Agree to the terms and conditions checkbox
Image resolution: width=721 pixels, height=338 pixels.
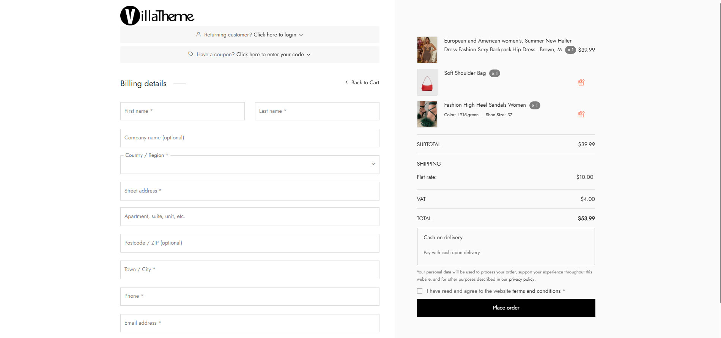419,291
